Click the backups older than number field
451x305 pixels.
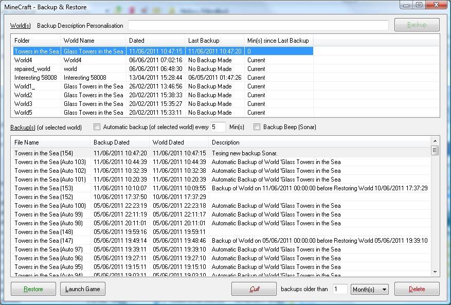pos(339,290)
